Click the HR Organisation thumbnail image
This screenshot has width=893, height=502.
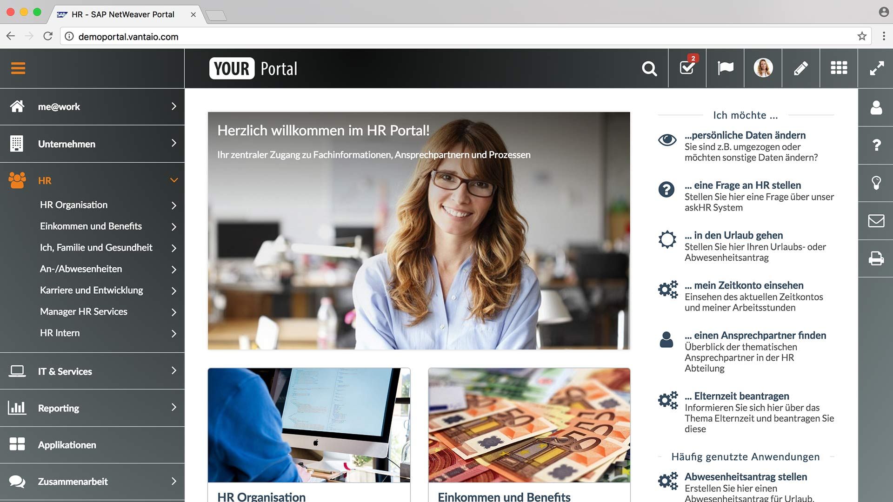[x=308, y=425]
